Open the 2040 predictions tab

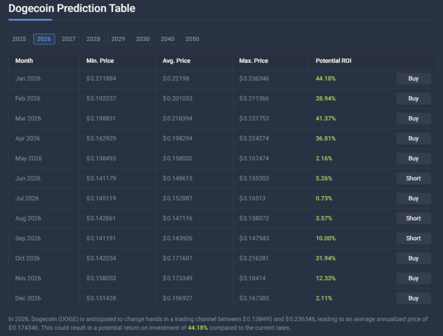coord(168,39)
